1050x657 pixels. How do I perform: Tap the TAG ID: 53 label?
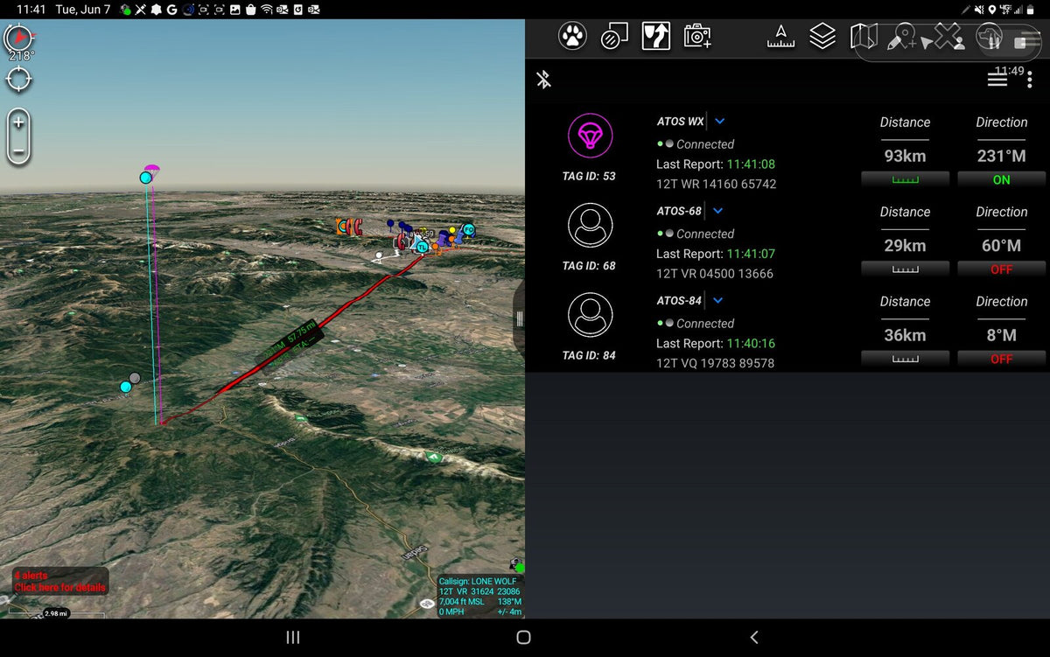coord(589,176)
